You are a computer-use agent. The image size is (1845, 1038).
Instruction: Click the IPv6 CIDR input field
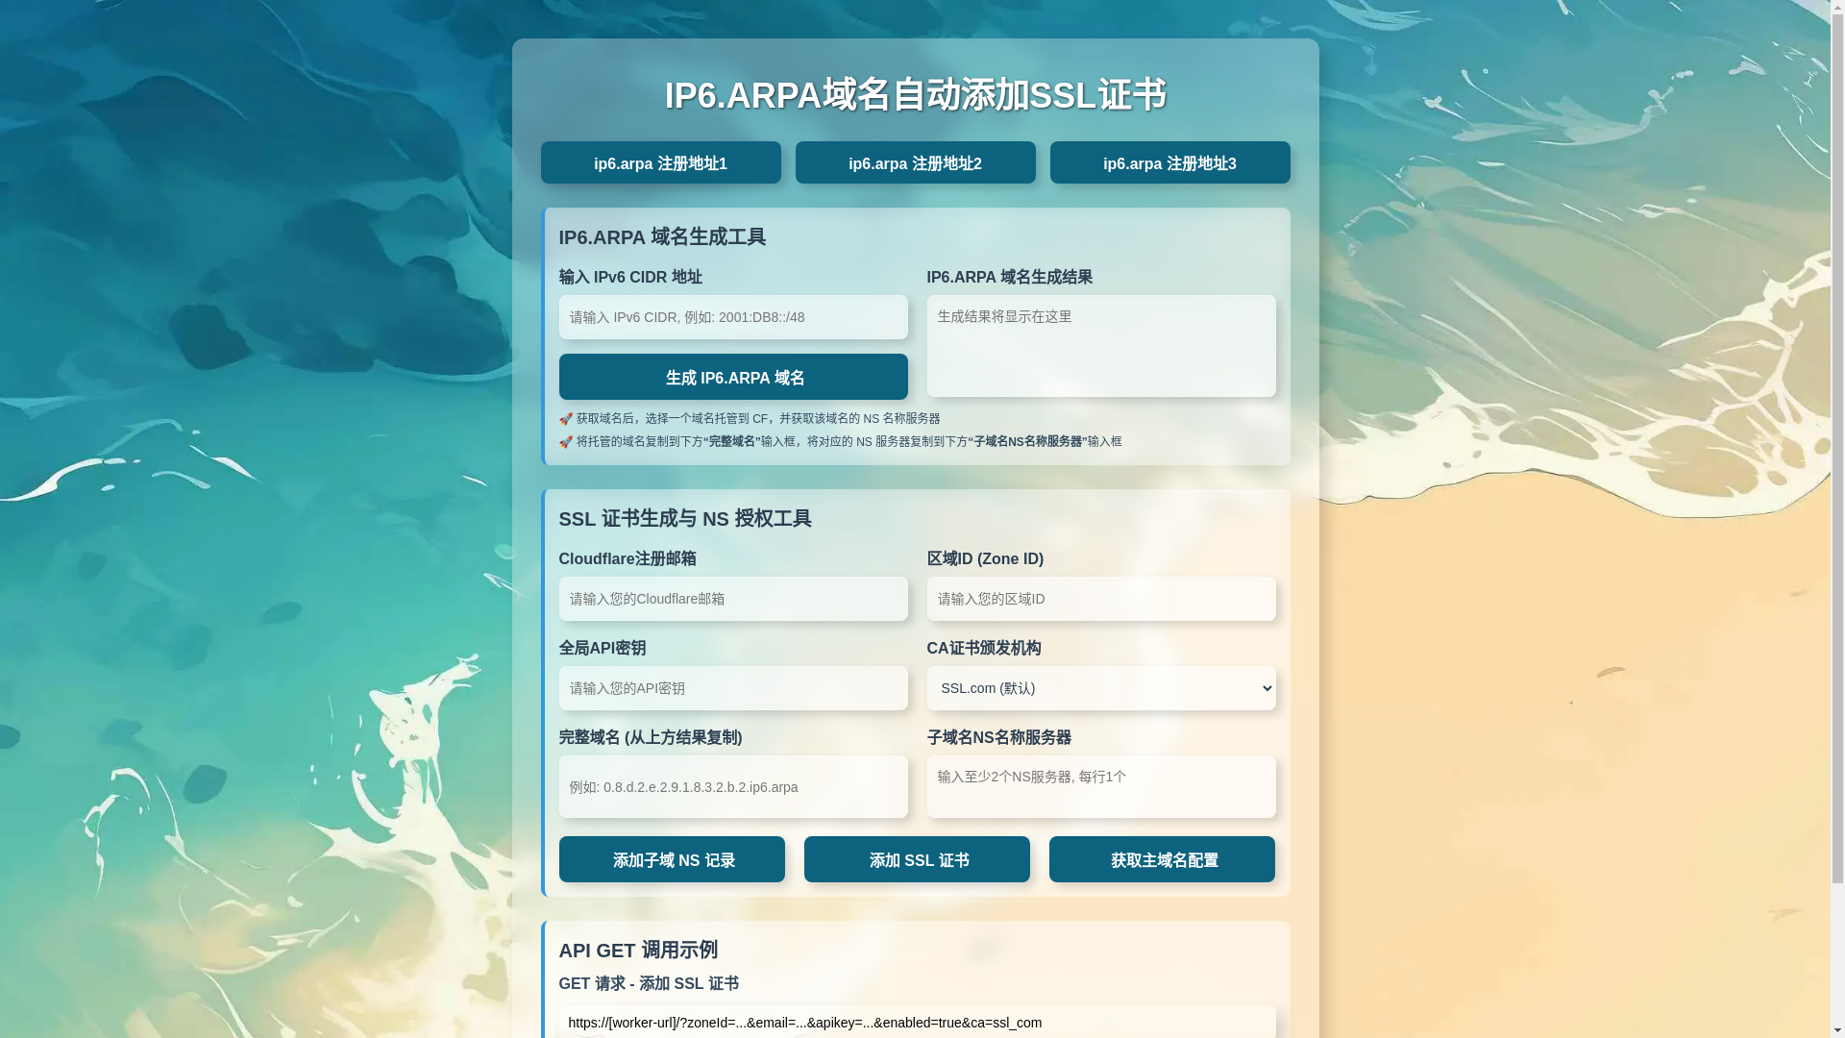tap(732, 317)
